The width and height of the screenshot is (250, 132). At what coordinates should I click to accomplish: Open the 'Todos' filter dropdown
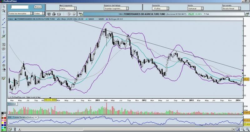point(39,13)
